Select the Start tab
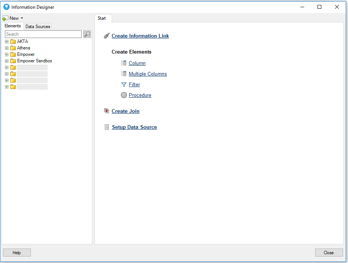The width and height of the screenshot is (348, 263). [102, 18]
